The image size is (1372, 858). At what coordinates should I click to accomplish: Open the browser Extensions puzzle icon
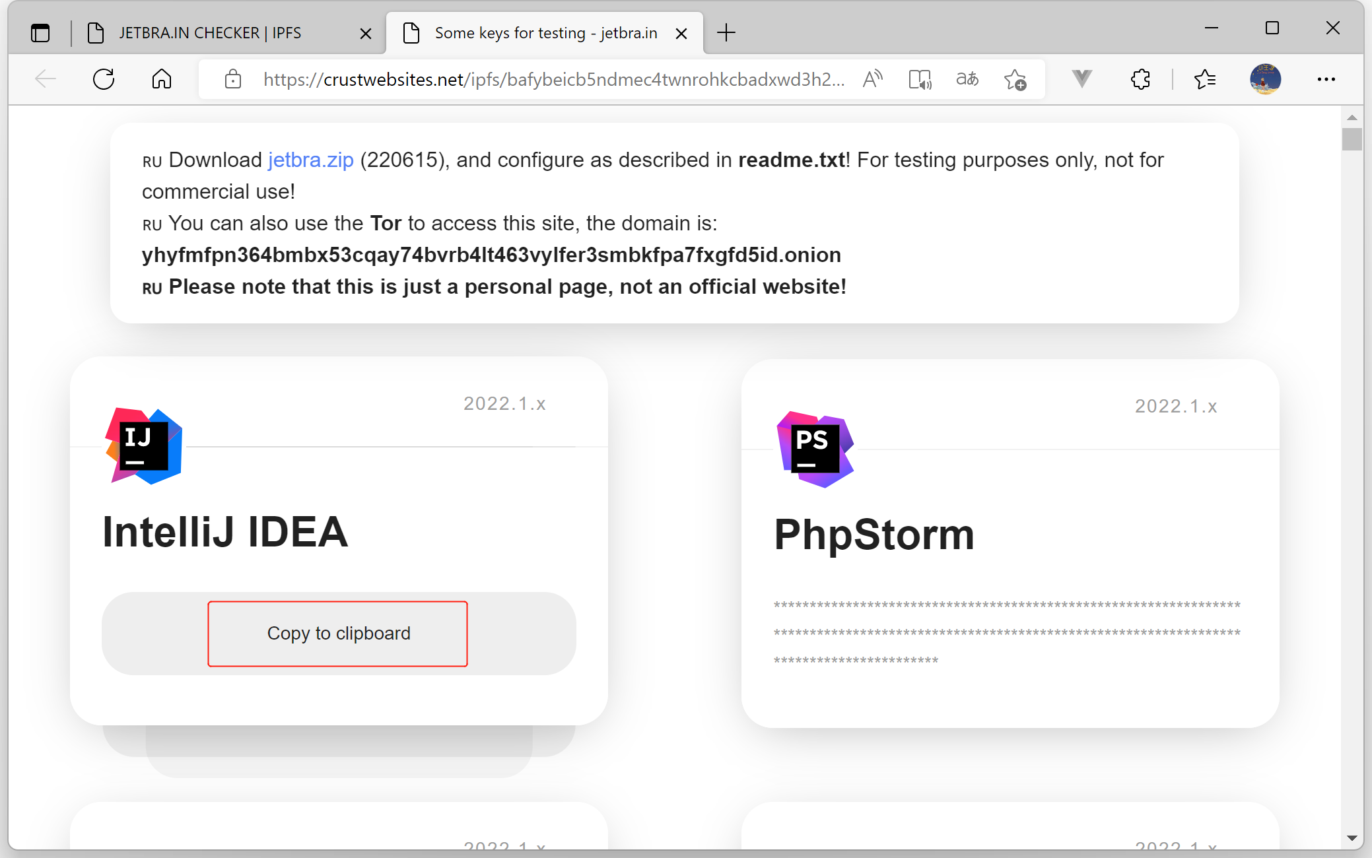[1140, 79]
